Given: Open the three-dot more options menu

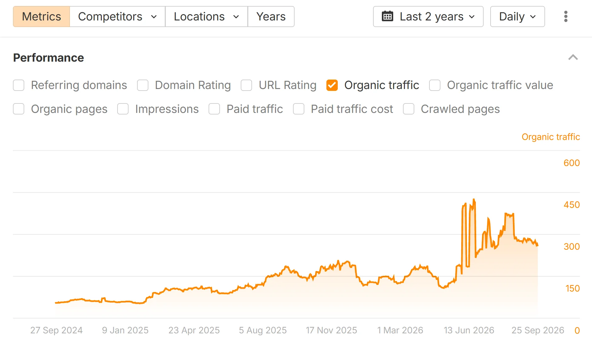Looking at the screenshot, I should [x=566, y=16].
